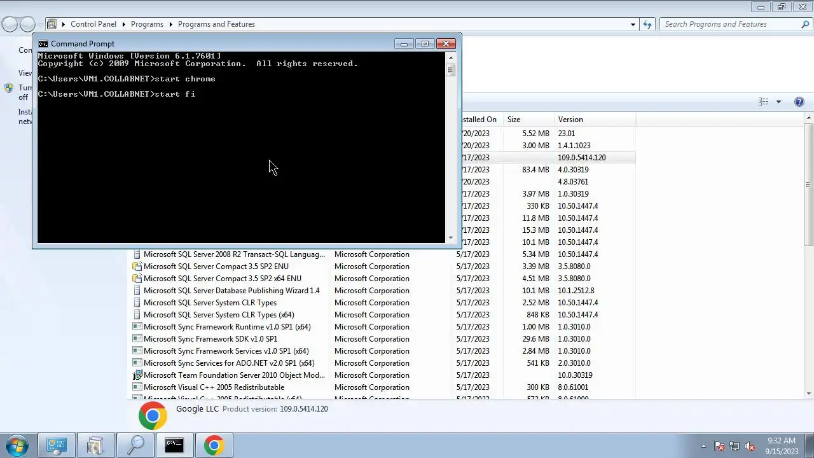Click the 'start fi' command line in Command Prompt
The height and width of the screenshot is (458, 814).
(116, 94)
